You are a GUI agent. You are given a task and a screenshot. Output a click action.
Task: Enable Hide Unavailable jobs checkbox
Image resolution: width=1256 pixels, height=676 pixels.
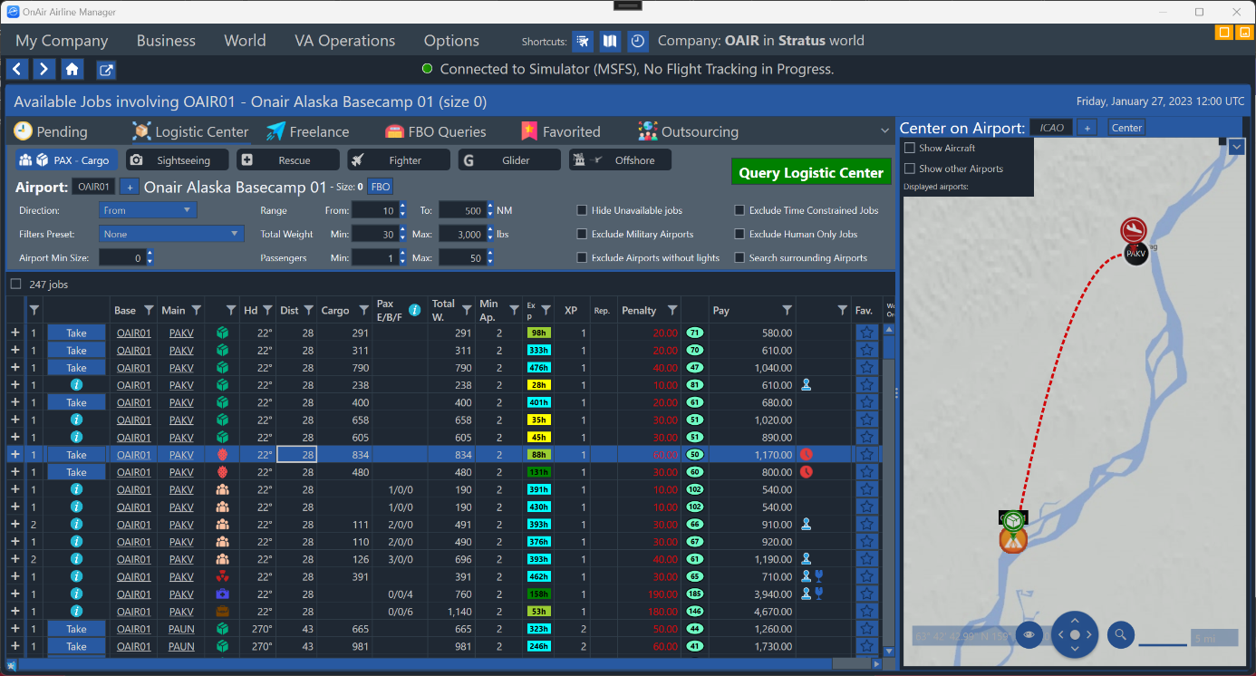coord(582,210)
